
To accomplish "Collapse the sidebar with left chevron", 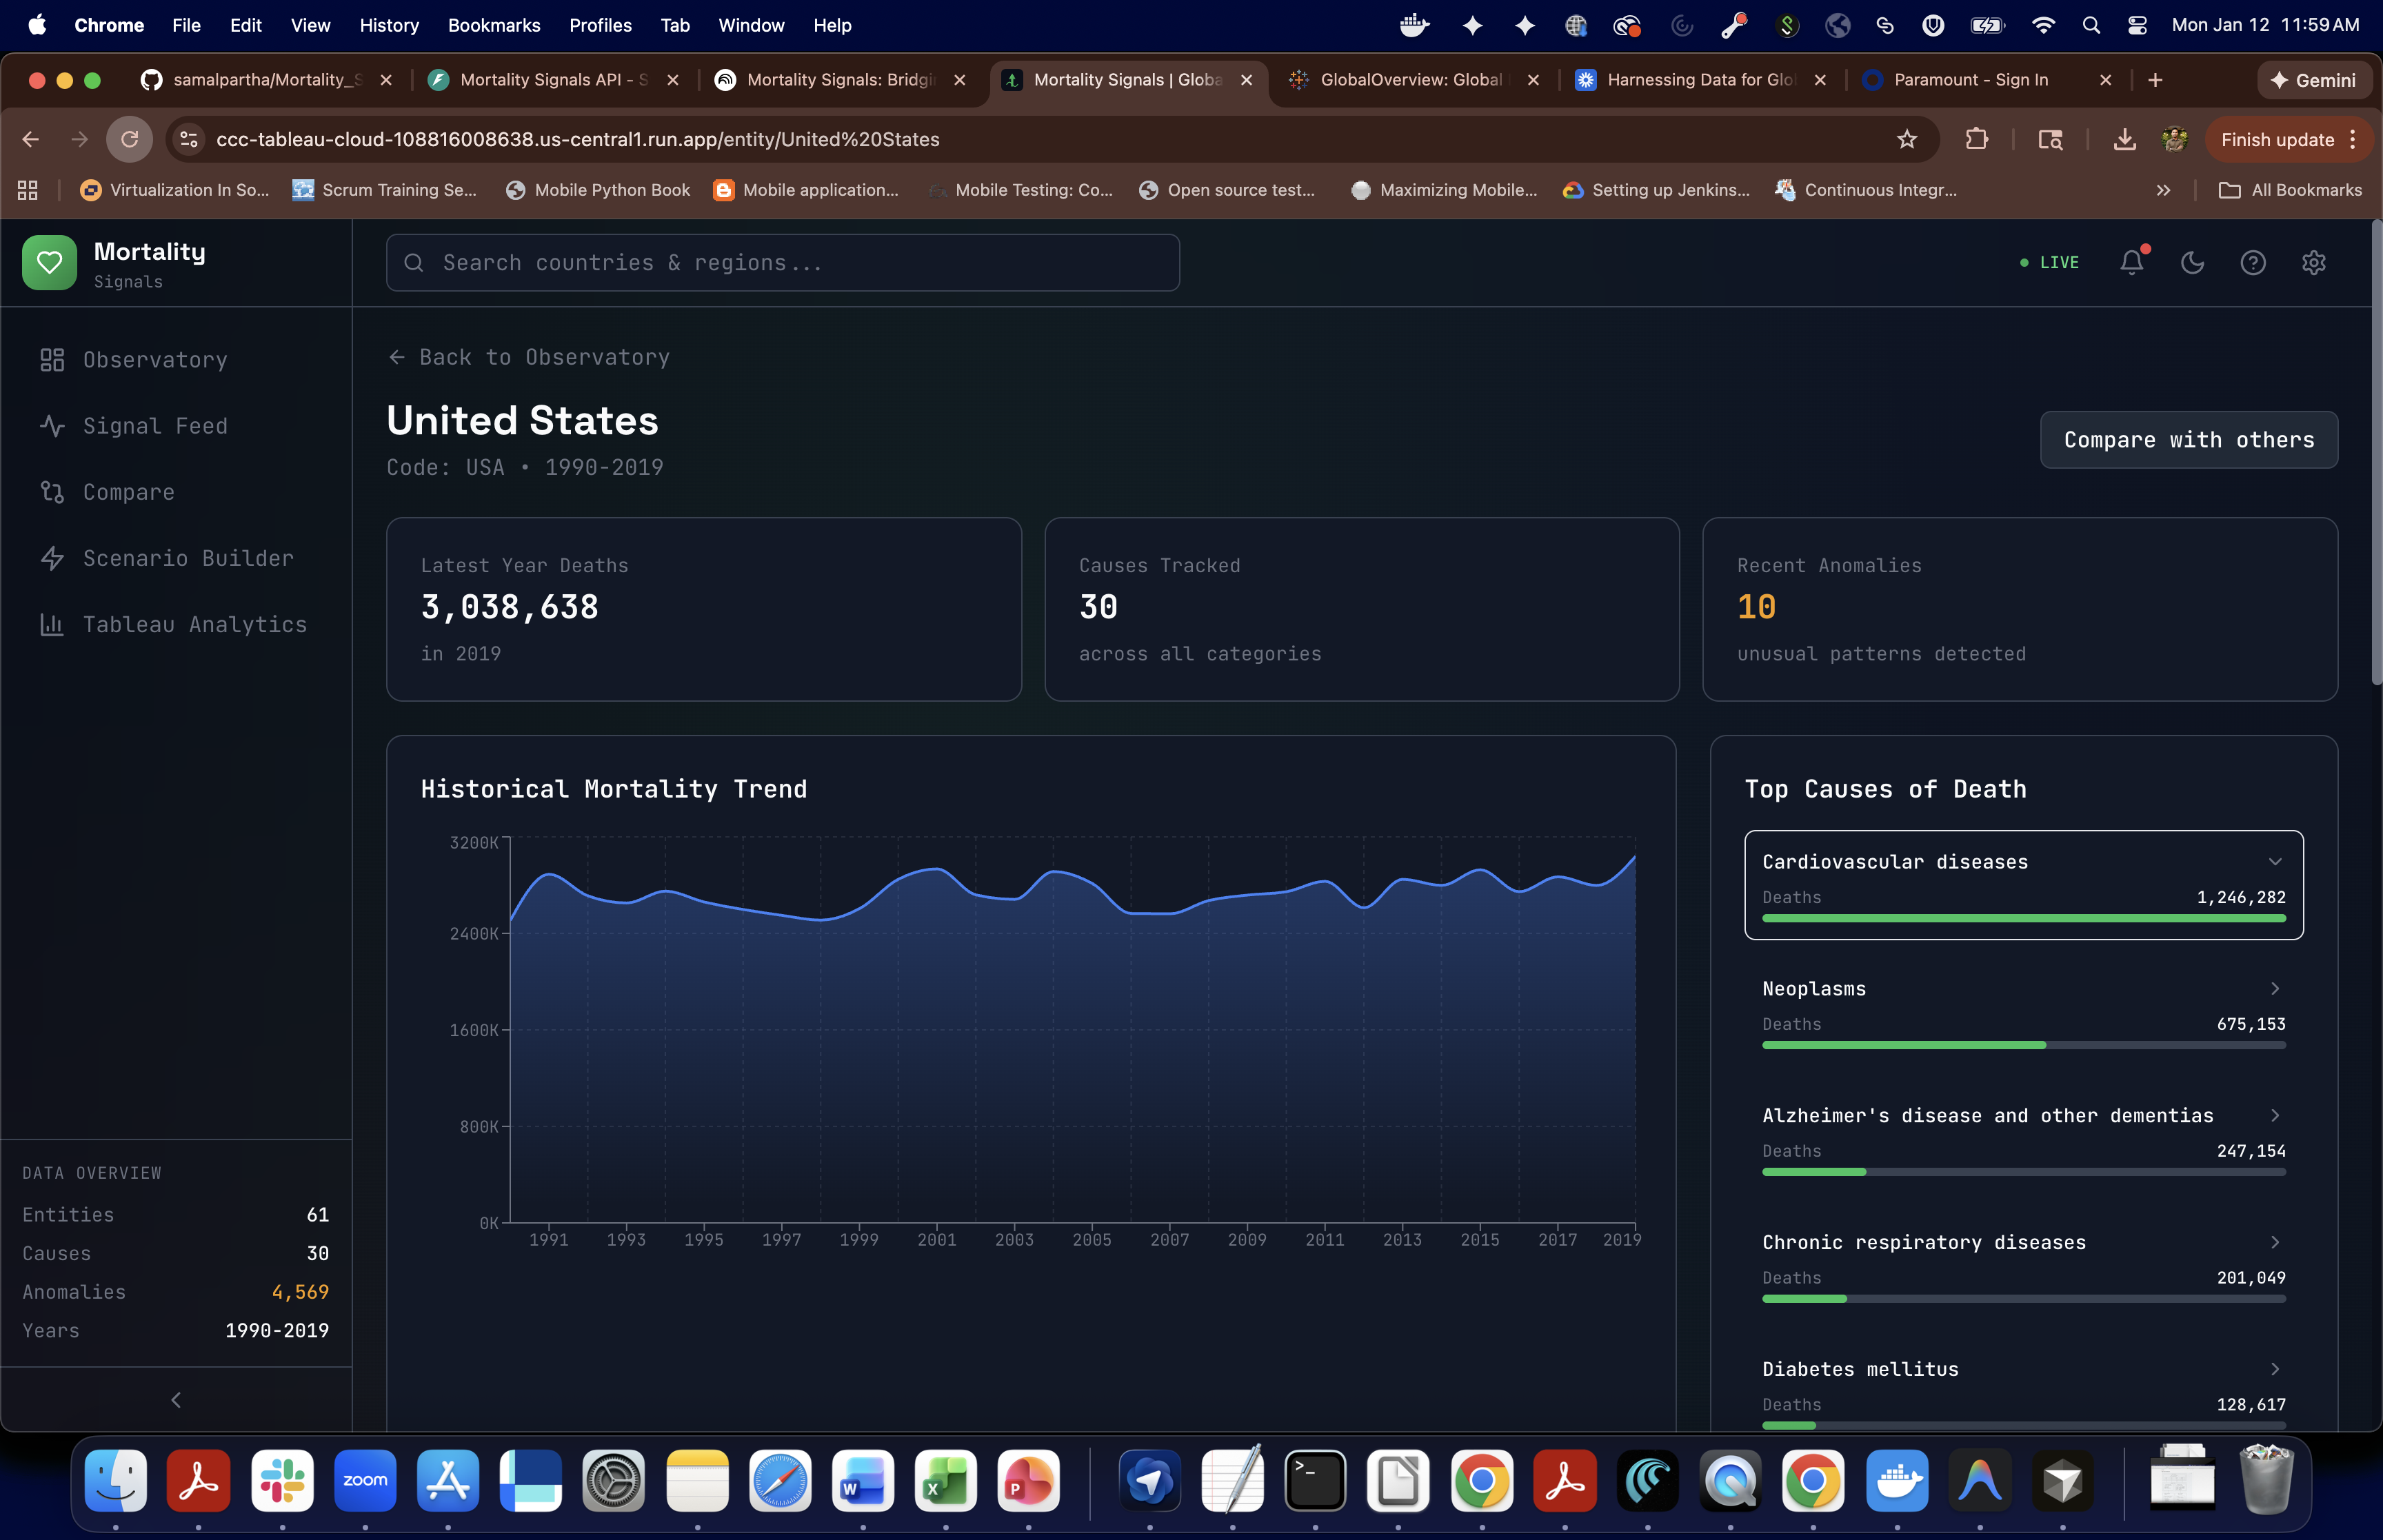I will coord(176,1400).
